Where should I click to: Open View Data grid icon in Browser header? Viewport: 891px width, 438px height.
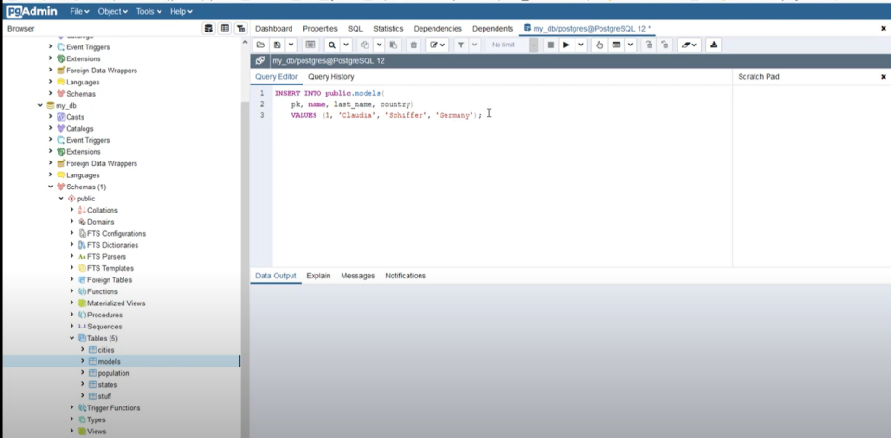[225, 29]
